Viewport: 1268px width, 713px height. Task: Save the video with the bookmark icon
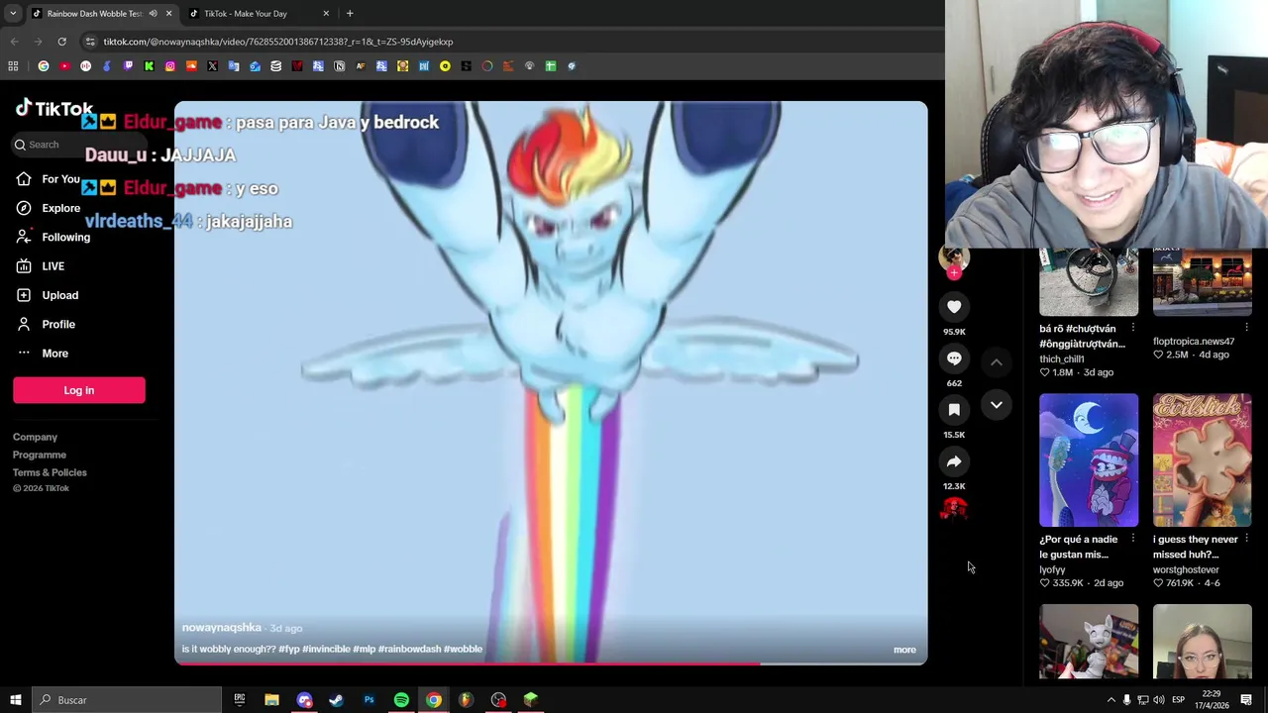[954, 410]
